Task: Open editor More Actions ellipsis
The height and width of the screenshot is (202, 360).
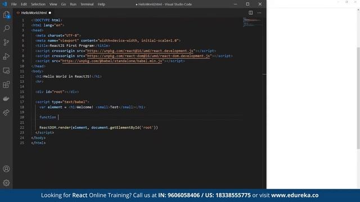Action: pyautogui.click(x=259, y=13)
